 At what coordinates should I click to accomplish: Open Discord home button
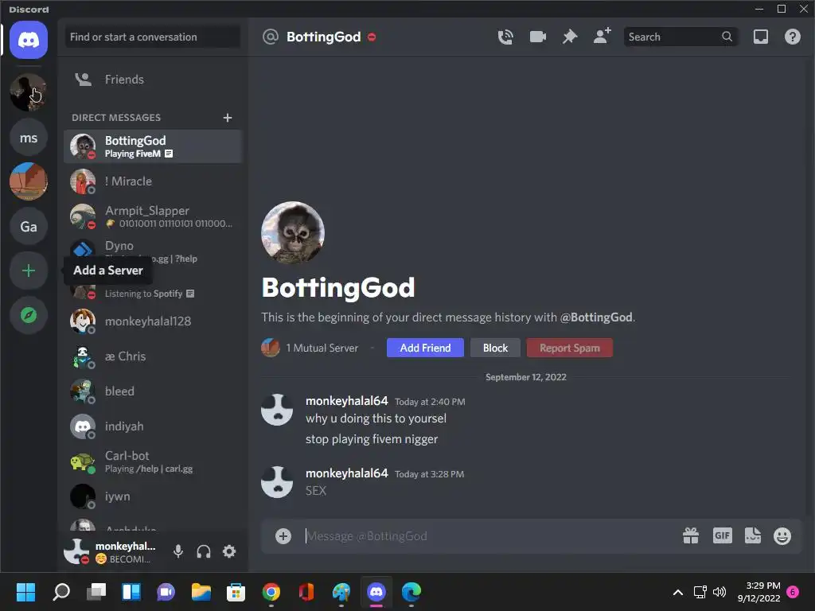[29, 40]
